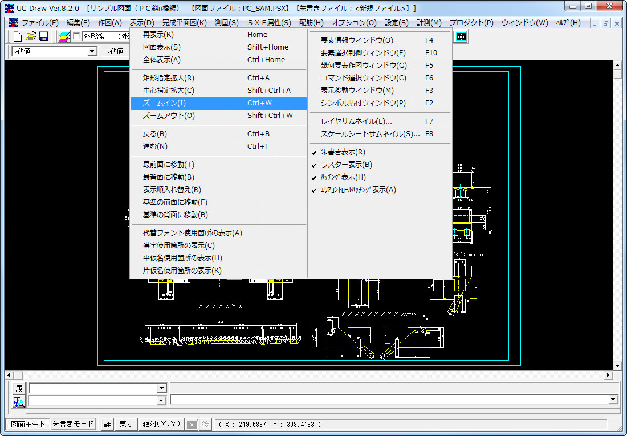Click the magnifier search icon at bottom
627x436 pixels.
pos(19,401)
